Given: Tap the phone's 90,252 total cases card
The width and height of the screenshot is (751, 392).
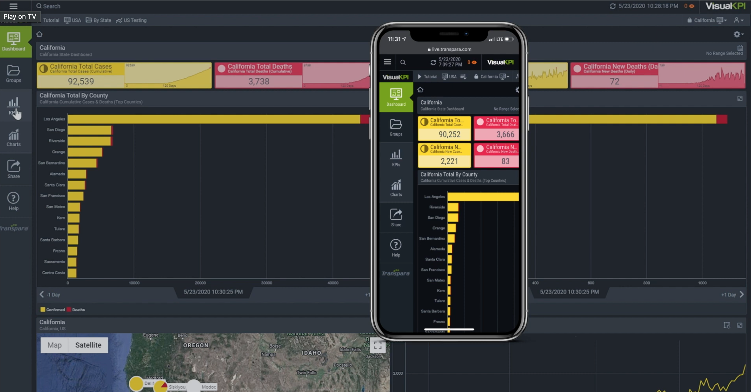Looking at the screenshot, I should click(444, 128).
